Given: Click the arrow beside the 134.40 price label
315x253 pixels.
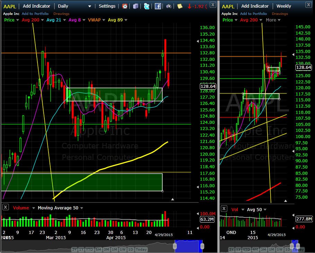Looking at the screenshot, I should coord(198,41).
